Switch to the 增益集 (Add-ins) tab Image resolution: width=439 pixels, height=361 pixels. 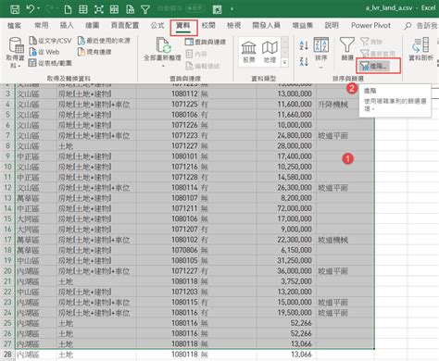(x=303, y=25)
